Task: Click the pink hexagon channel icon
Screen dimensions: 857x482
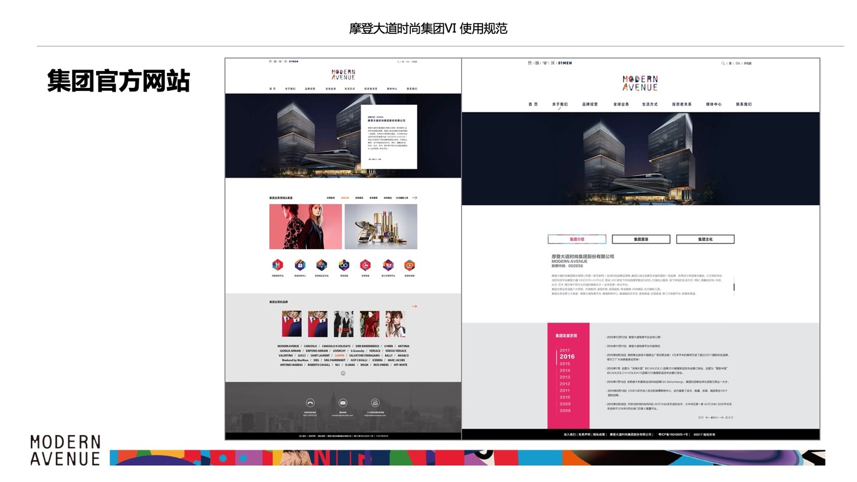Action: click(365, 265)
